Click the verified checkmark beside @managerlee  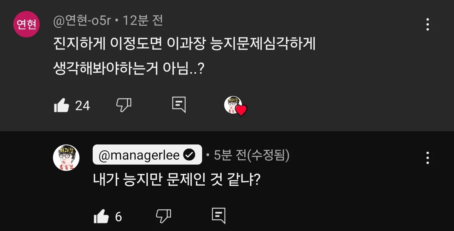[x=189, y=155]
